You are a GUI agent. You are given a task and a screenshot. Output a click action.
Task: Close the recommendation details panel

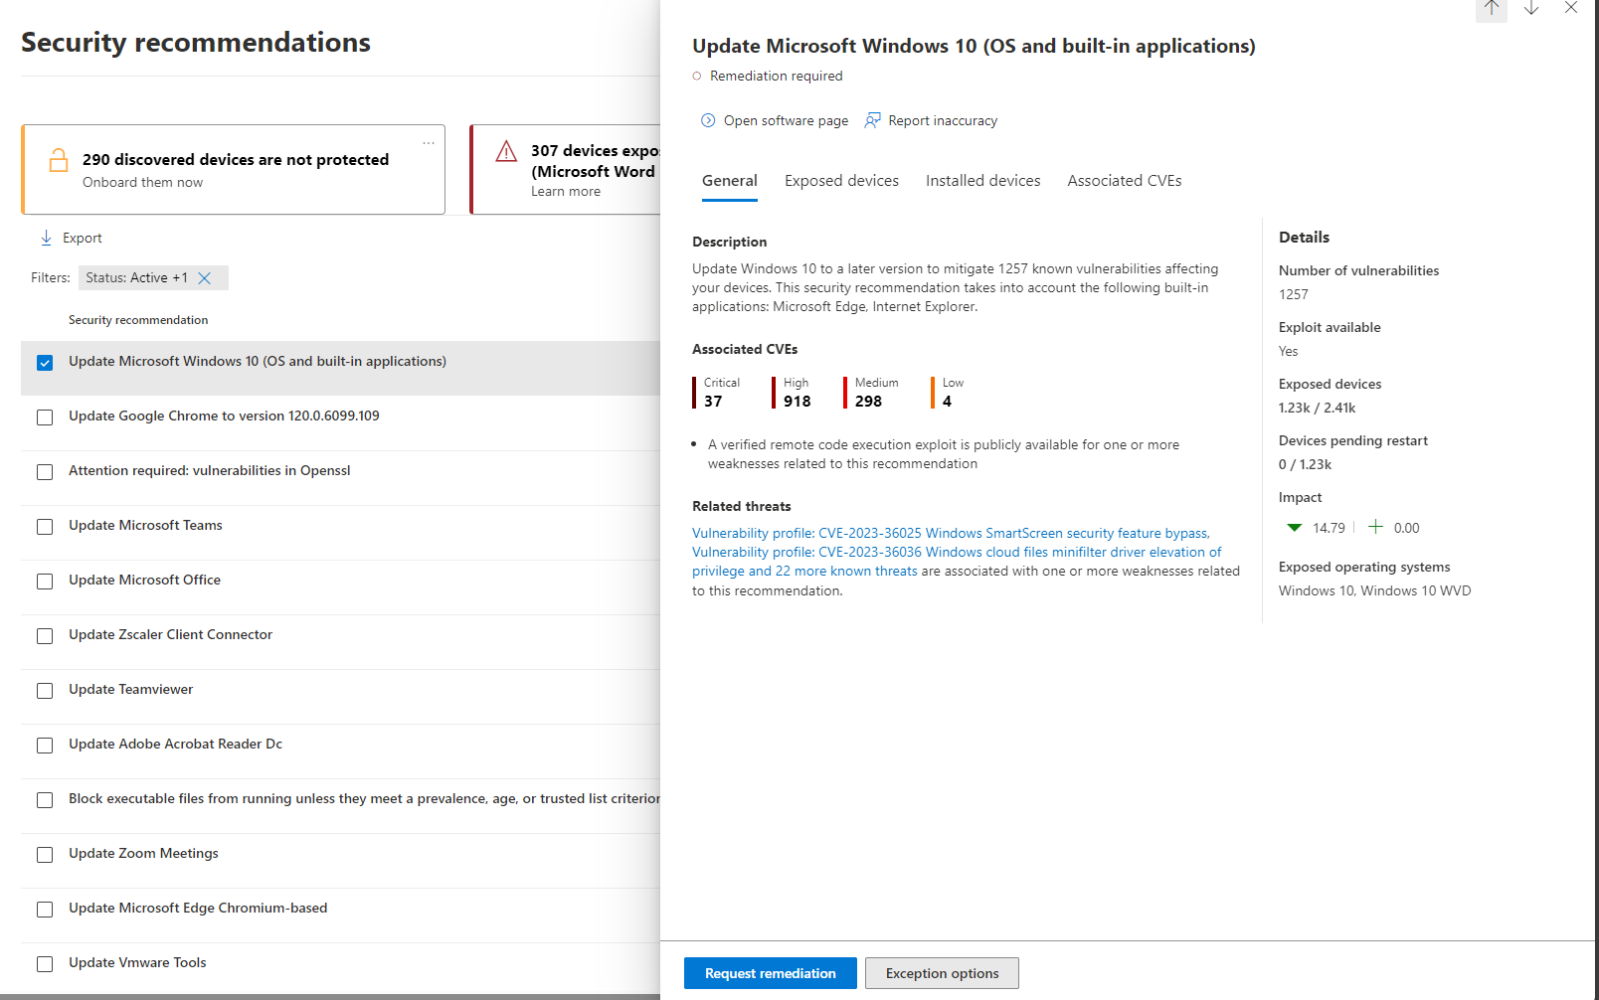[x=1571, y=8]
